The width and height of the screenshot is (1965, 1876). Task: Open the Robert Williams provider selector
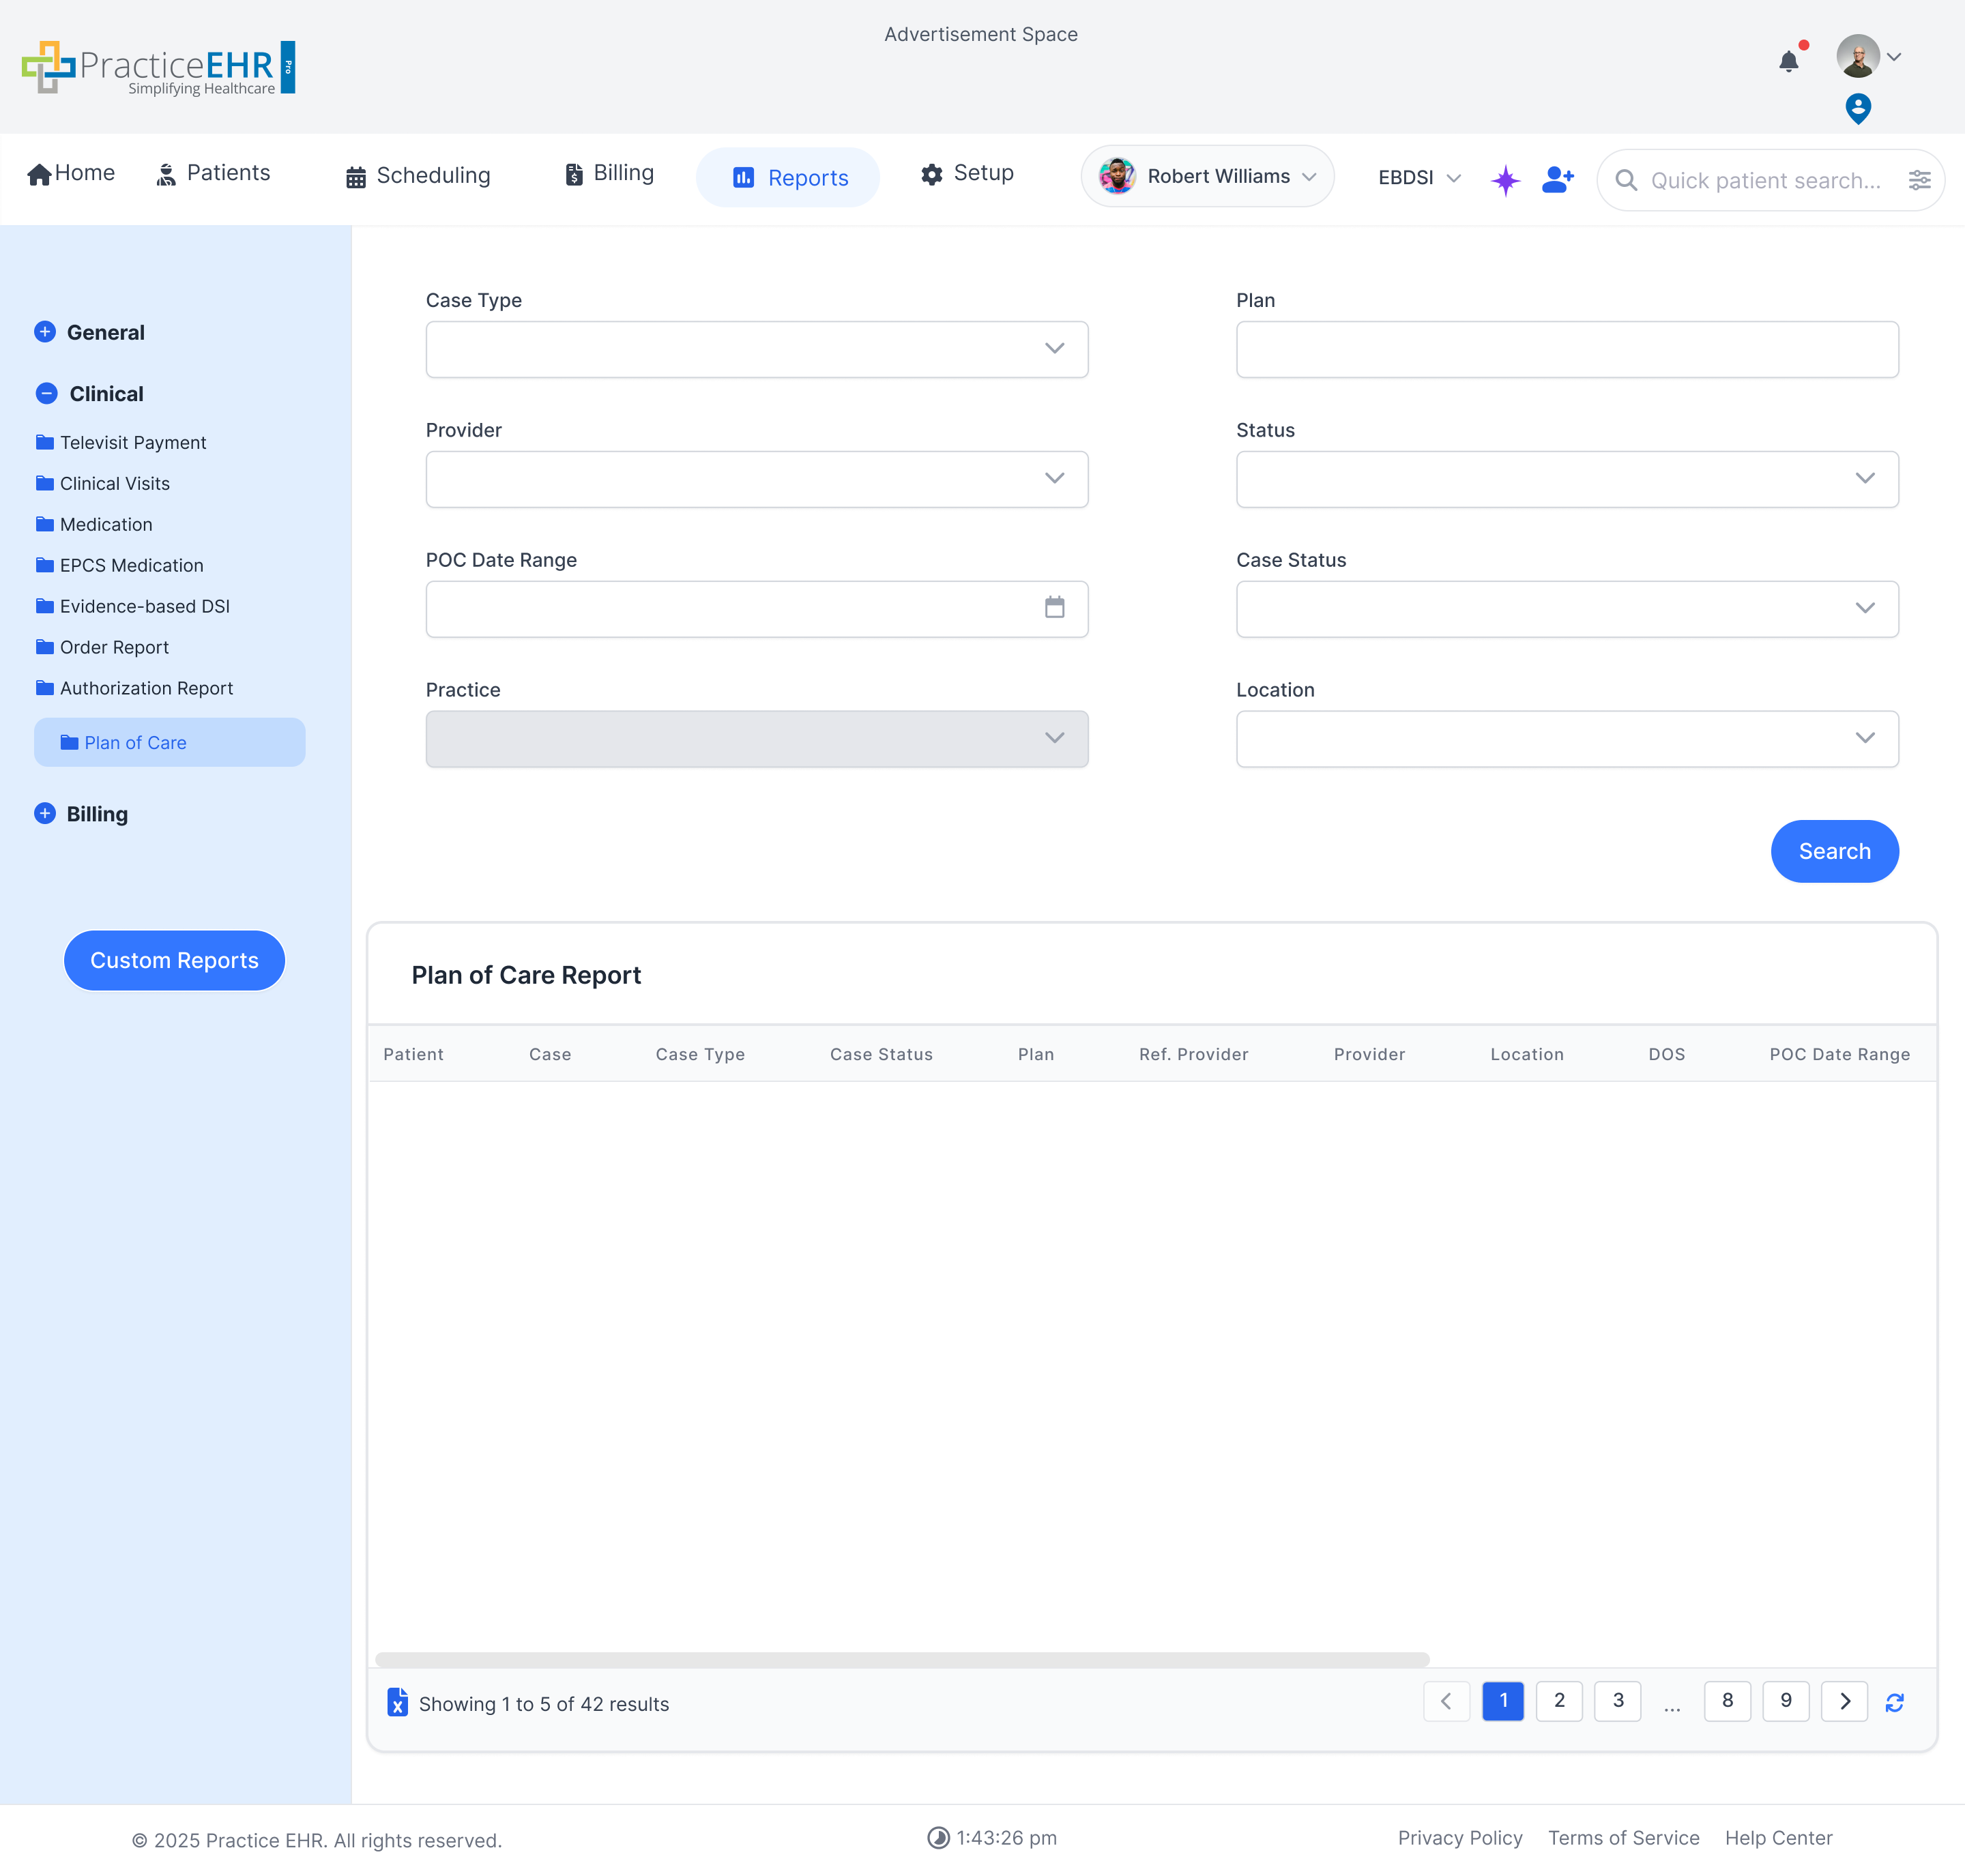[x=1207, y=177]
